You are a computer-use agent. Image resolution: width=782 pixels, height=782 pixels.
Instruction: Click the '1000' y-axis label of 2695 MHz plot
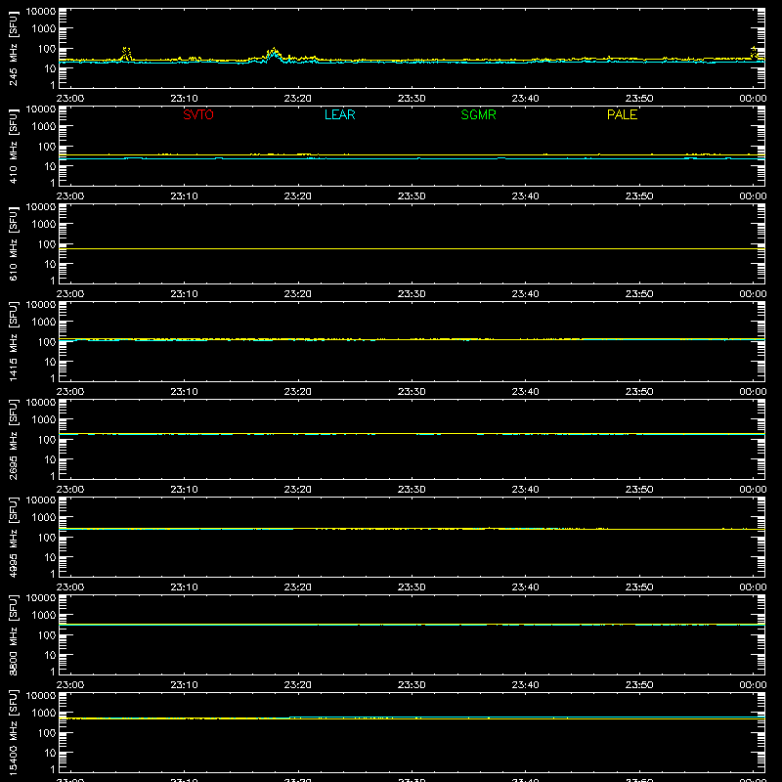[x=44, y=420]
